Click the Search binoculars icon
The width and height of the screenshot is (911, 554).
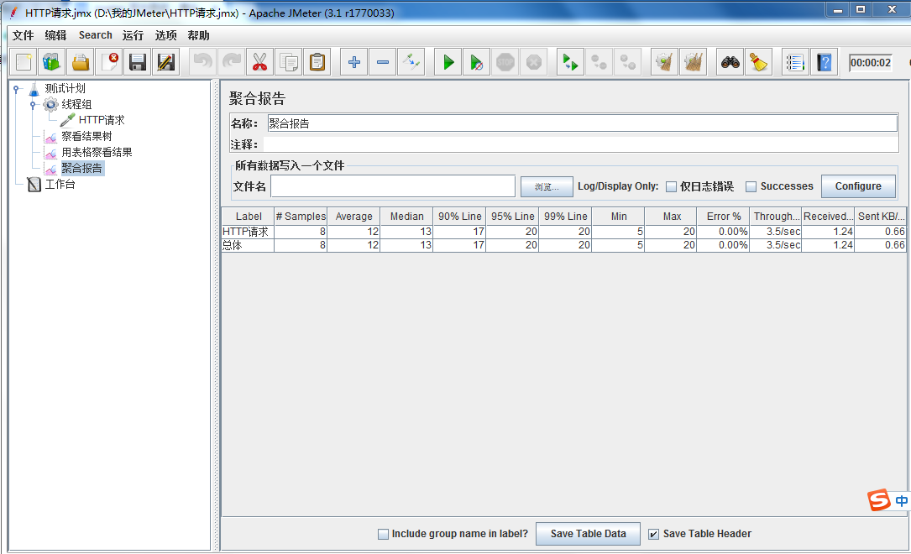click(x=730, y=62)
